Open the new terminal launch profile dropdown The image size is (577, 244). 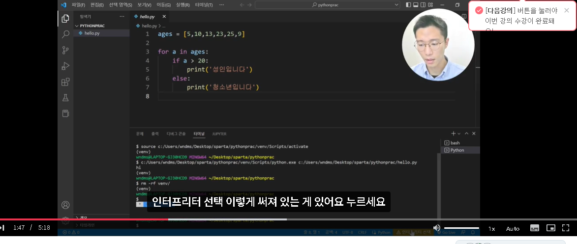459,134
